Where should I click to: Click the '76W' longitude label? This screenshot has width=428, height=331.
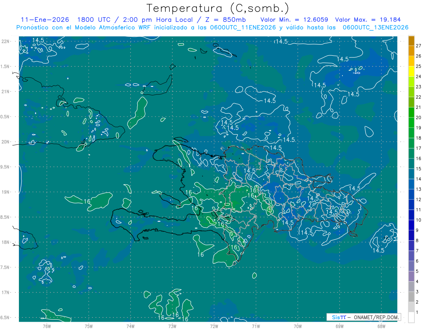click(x=47, y=326)
